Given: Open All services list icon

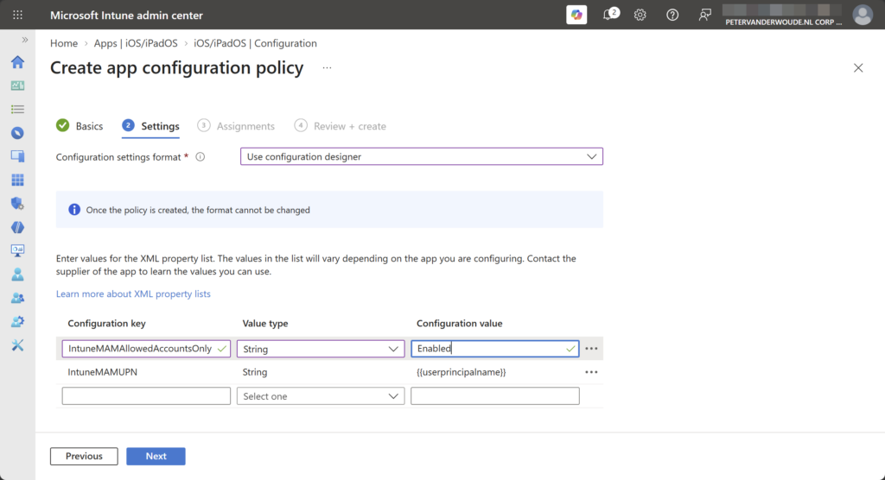Looking at the screenshot, I should pyautogui.click(x=17, y=110).
